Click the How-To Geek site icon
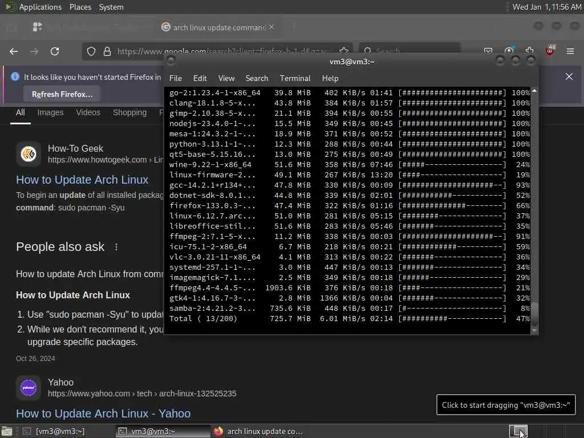The width and height of the screenshot is (584, 438). (x=29, y=153)
